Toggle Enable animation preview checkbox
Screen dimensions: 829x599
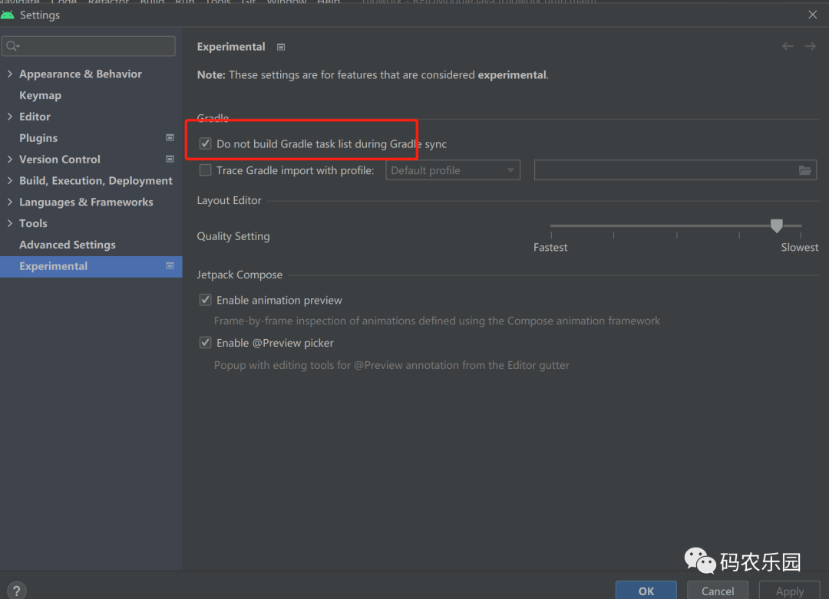pos(205,300)
